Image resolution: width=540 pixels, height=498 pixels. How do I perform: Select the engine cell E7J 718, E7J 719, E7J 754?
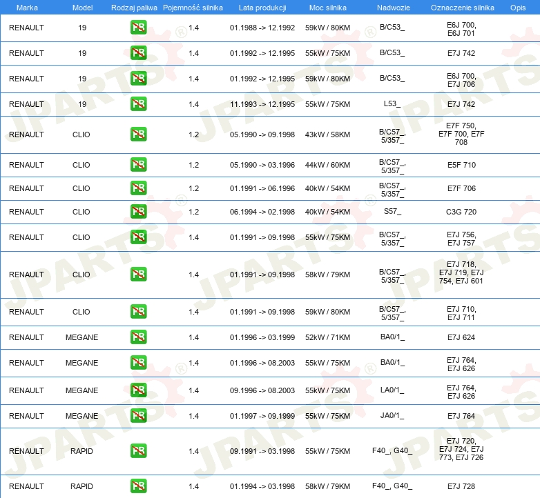pyautogui.click(x=461, y=272)
